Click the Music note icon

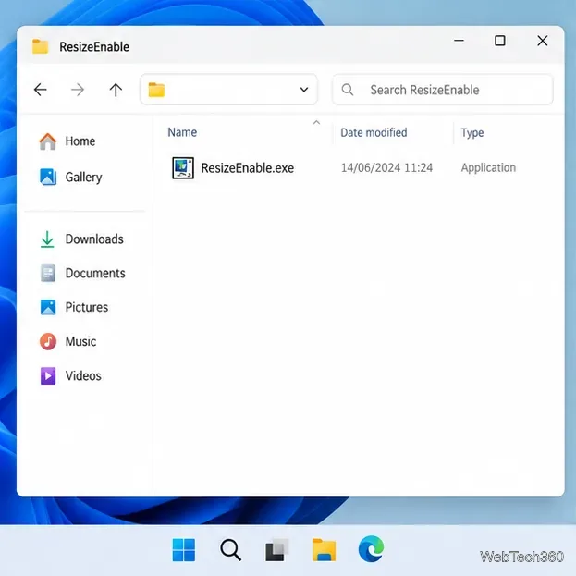tap(48, 342)
